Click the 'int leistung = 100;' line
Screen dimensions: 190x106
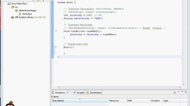83,15
